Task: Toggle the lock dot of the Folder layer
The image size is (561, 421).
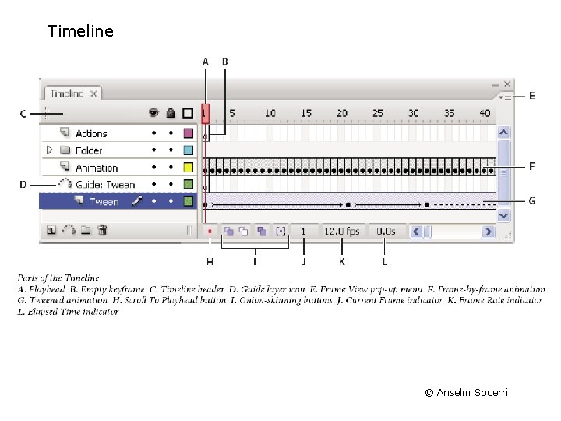Action: pyautogui.click(x=171, y=150)
